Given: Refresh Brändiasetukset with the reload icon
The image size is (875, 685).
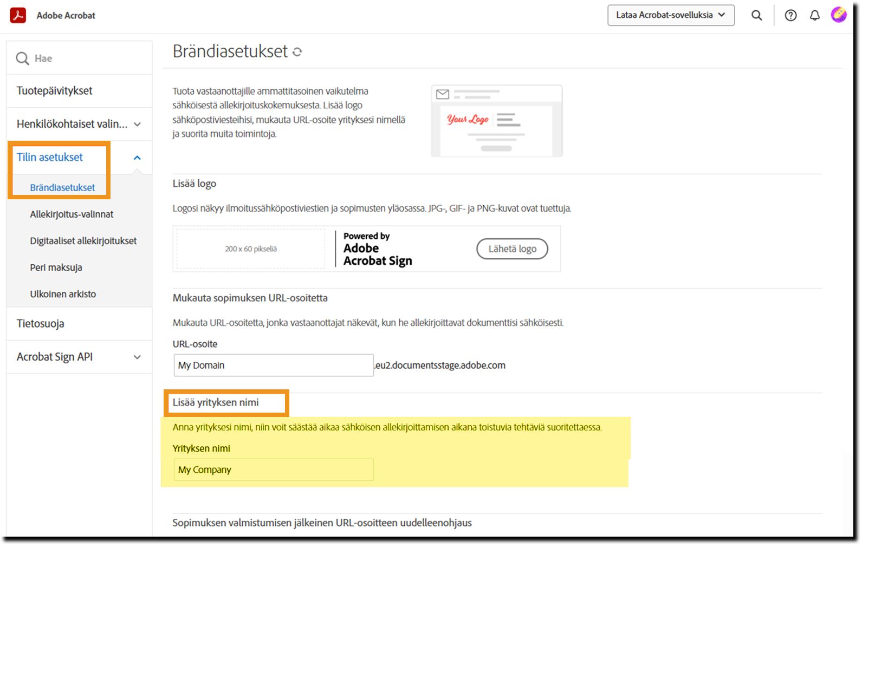Looking at the screenshot, I should pyautogui.click(x=297, y=52).
